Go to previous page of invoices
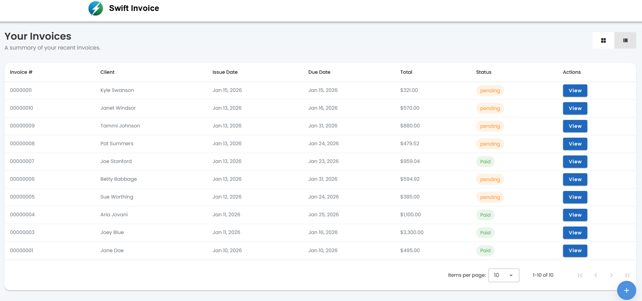The image size is (642, 301). click(596, 275)
